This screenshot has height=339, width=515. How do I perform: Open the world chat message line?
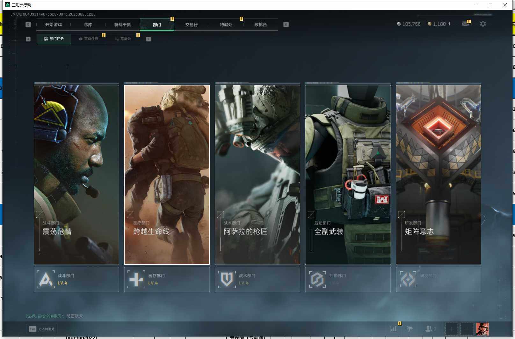54,316
